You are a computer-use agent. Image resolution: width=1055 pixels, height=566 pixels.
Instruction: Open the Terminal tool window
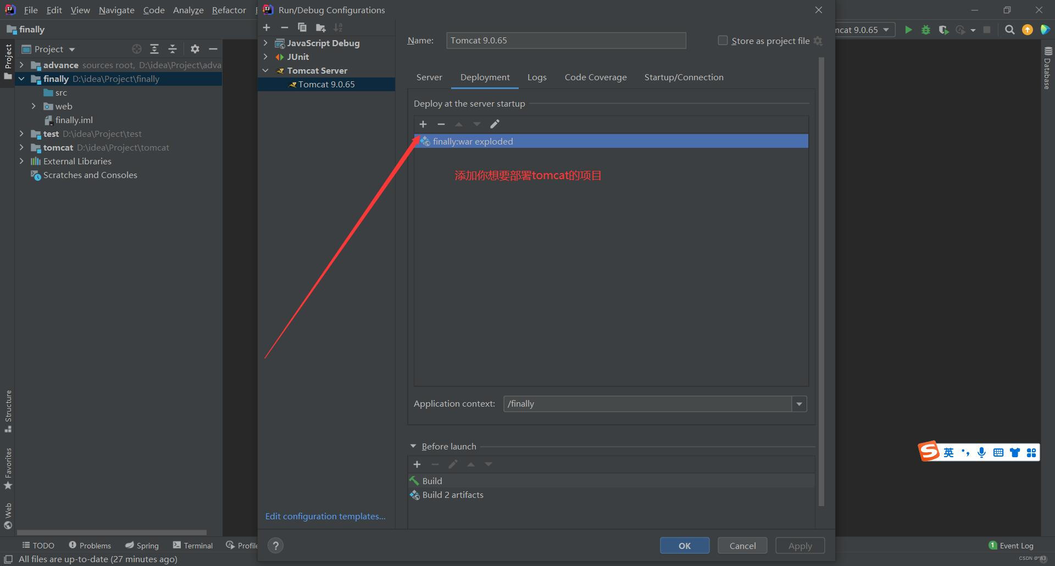193,546
